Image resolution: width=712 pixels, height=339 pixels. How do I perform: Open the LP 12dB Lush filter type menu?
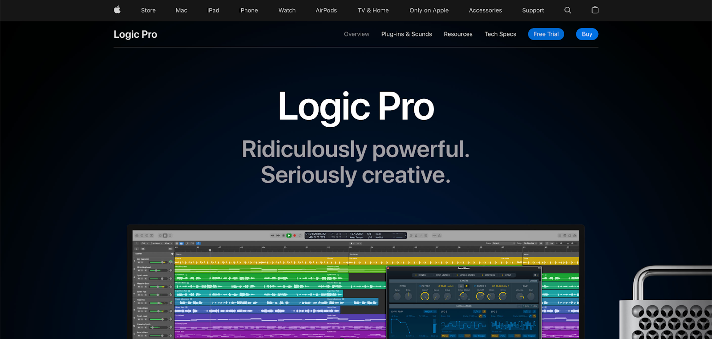tap(445, 286)
